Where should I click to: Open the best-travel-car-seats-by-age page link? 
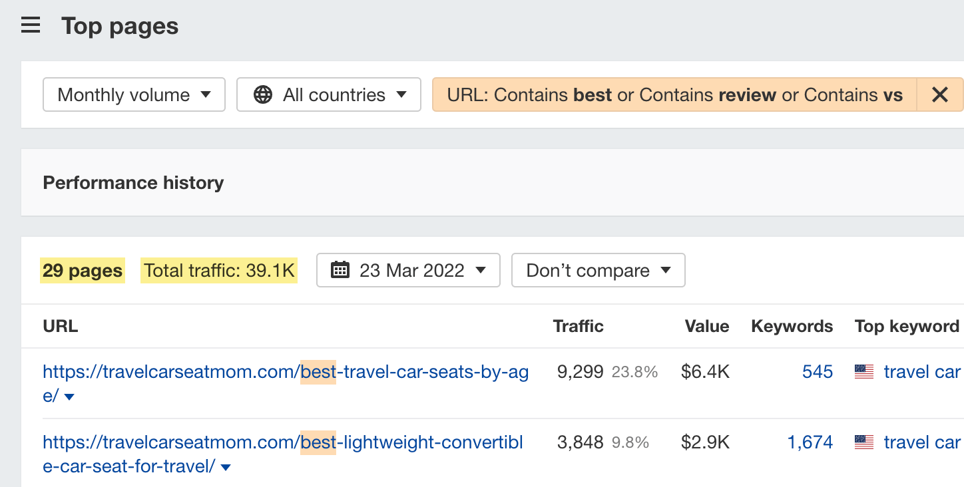(x=285, y=371)
